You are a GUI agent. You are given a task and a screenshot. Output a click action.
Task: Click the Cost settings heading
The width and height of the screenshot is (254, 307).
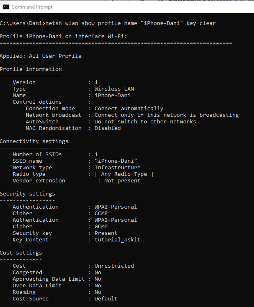21,253
